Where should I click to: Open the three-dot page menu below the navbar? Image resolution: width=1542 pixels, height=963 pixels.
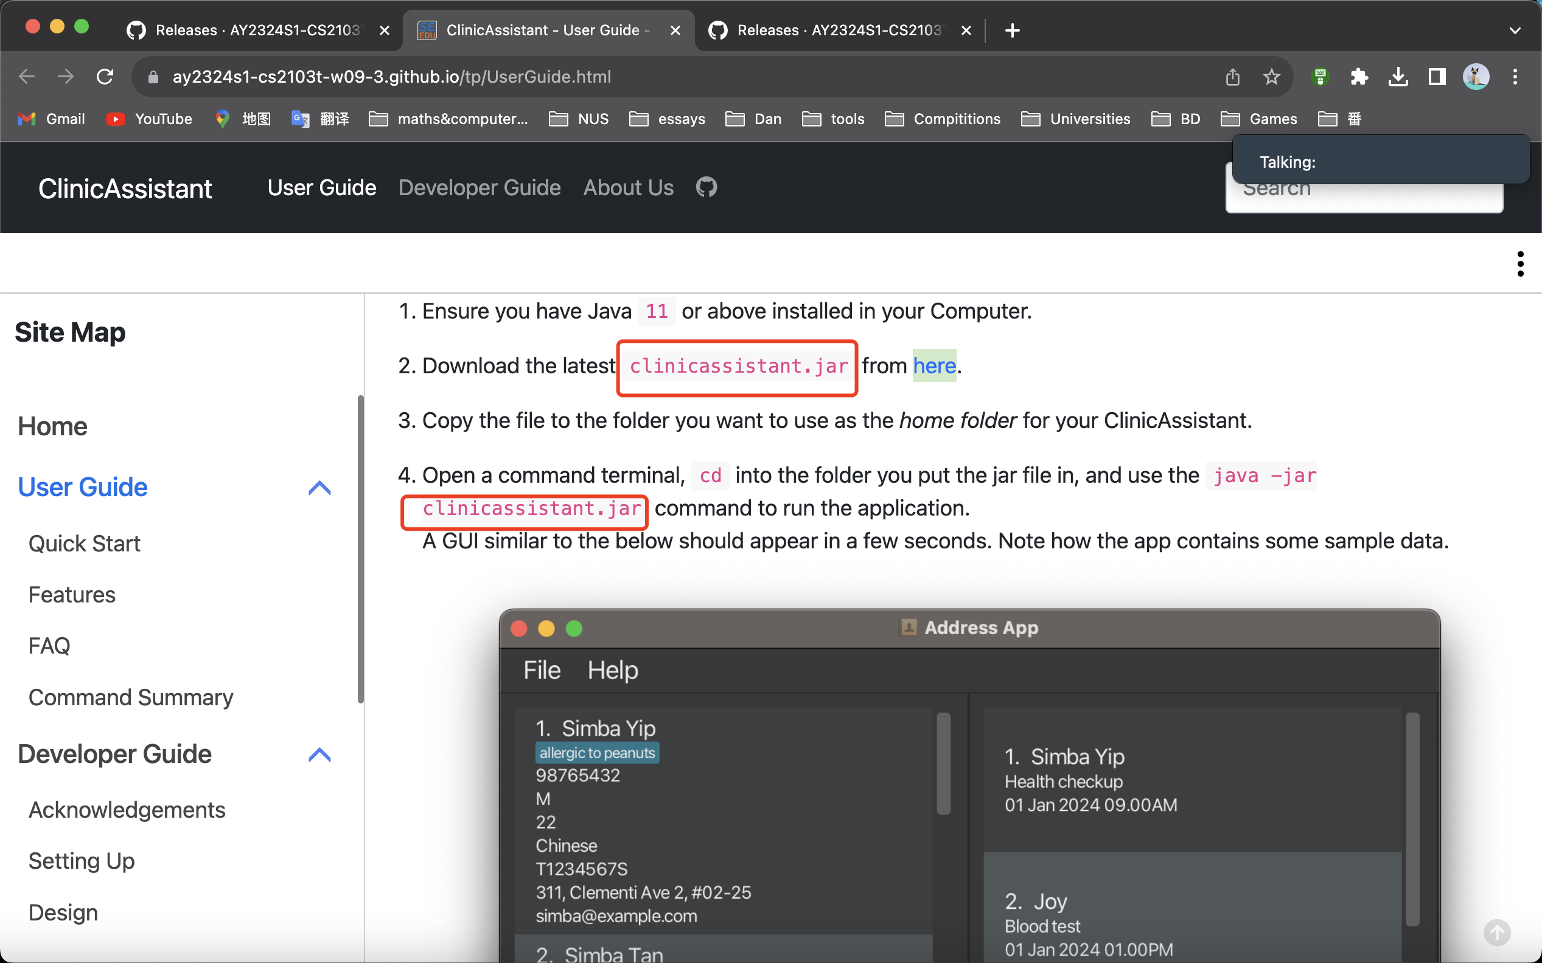pyautogui.click(x=1520, y=264)
